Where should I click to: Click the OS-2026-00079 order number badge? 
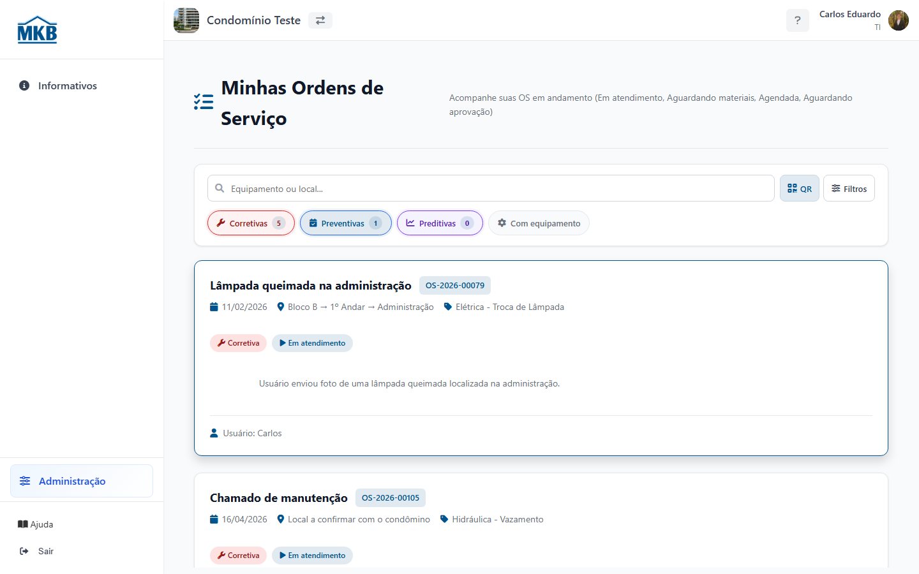pyautogui.click(x=455, y=285)
